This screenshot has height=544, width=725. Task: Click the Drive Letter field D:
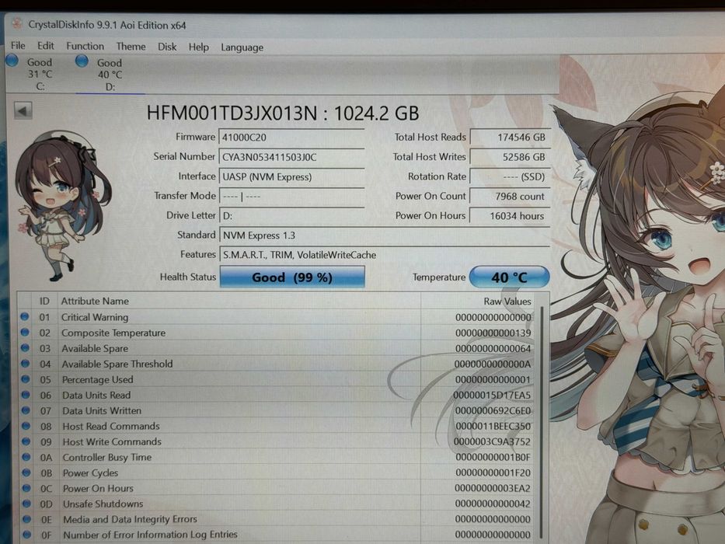click(291, 216)
